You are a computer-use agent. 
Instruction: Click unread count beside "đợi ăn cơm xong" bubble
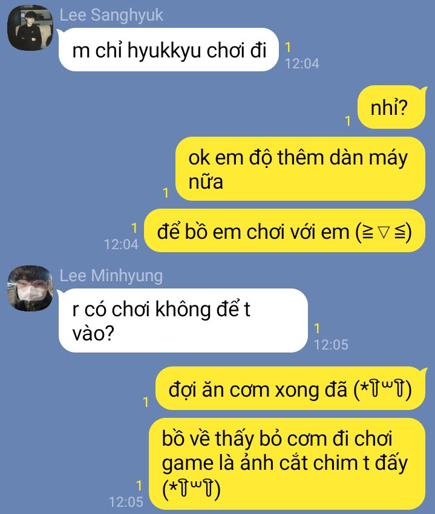[x=146, y=402]
